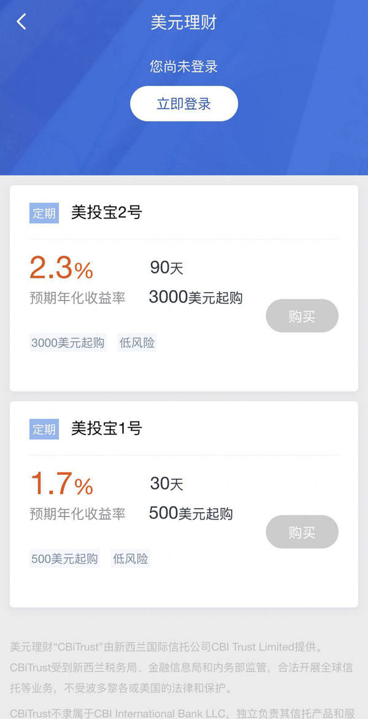This screenshot has width=368, height=719.
Task: Tap the 立即登录 login button
Action: pyautogui.click(x=183, y=103)
